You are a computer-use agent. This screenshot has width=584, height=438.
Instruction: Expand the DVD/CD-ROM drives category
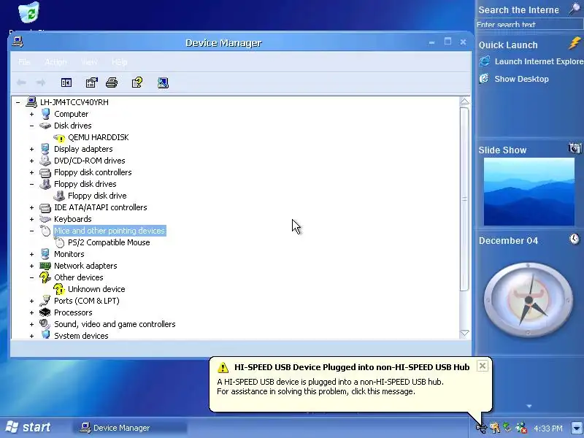tap(31, 161)
